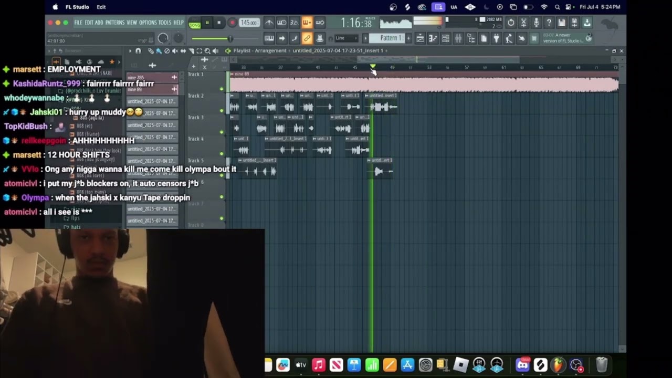Open the View playlist icon
The width and height of the screenshot is (672, 378).
tap(420, 38)
